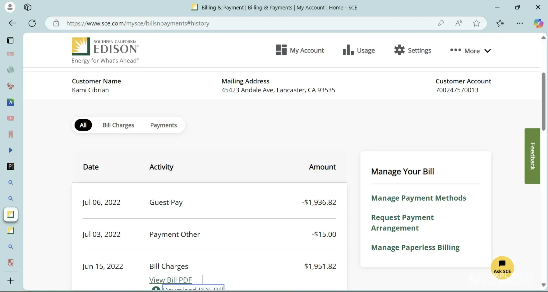Open a new tab with the plus icon
This screenshot has height=292, width=548.
[11, 281]
